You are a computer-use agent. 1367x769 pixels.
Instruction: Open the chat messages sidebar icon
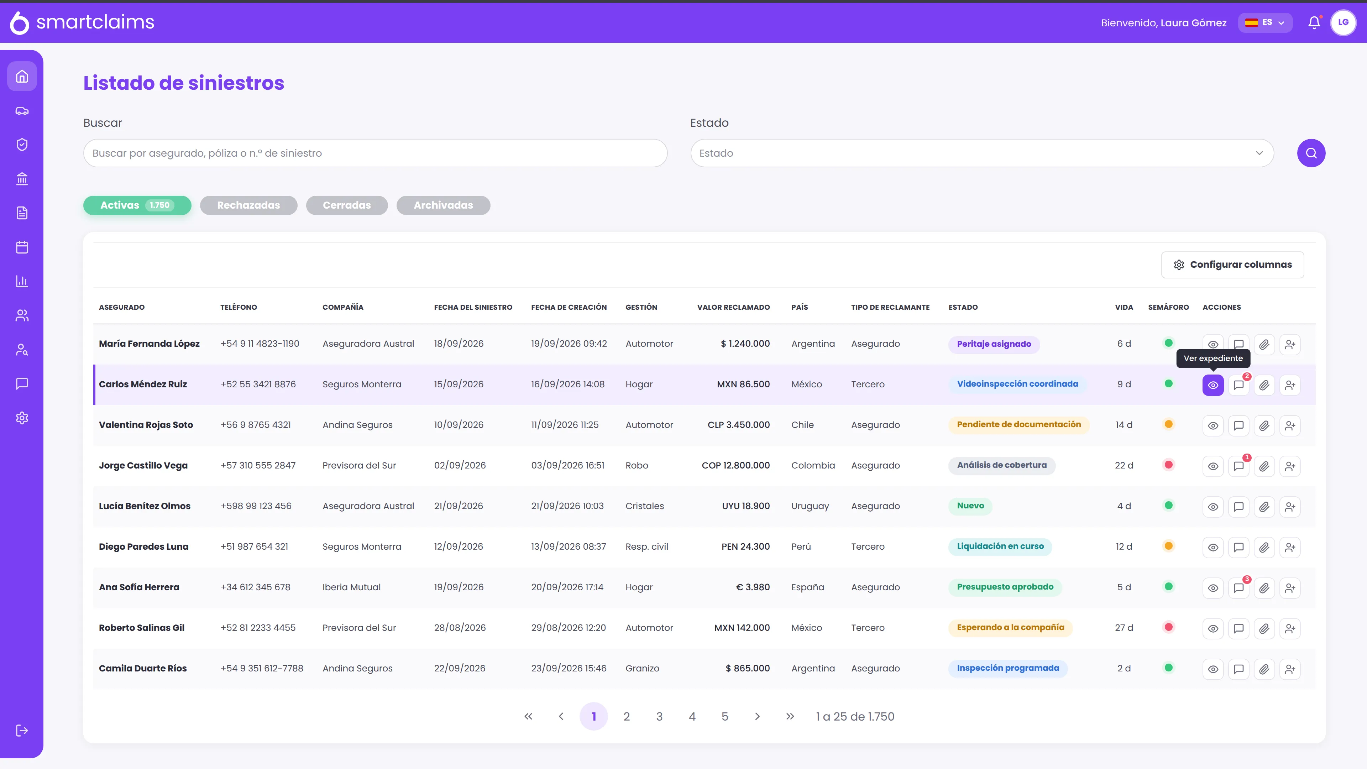(22, 384)
